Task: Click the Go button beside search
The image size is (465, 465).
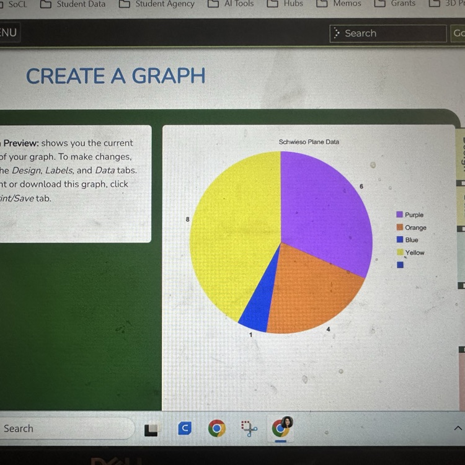Action: pyautogui.click(x=458, y=33)
